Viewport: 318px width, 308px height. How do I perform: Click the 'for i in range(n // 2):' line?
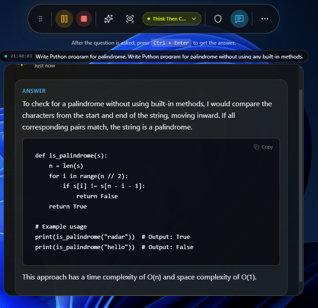click(88, 176)
